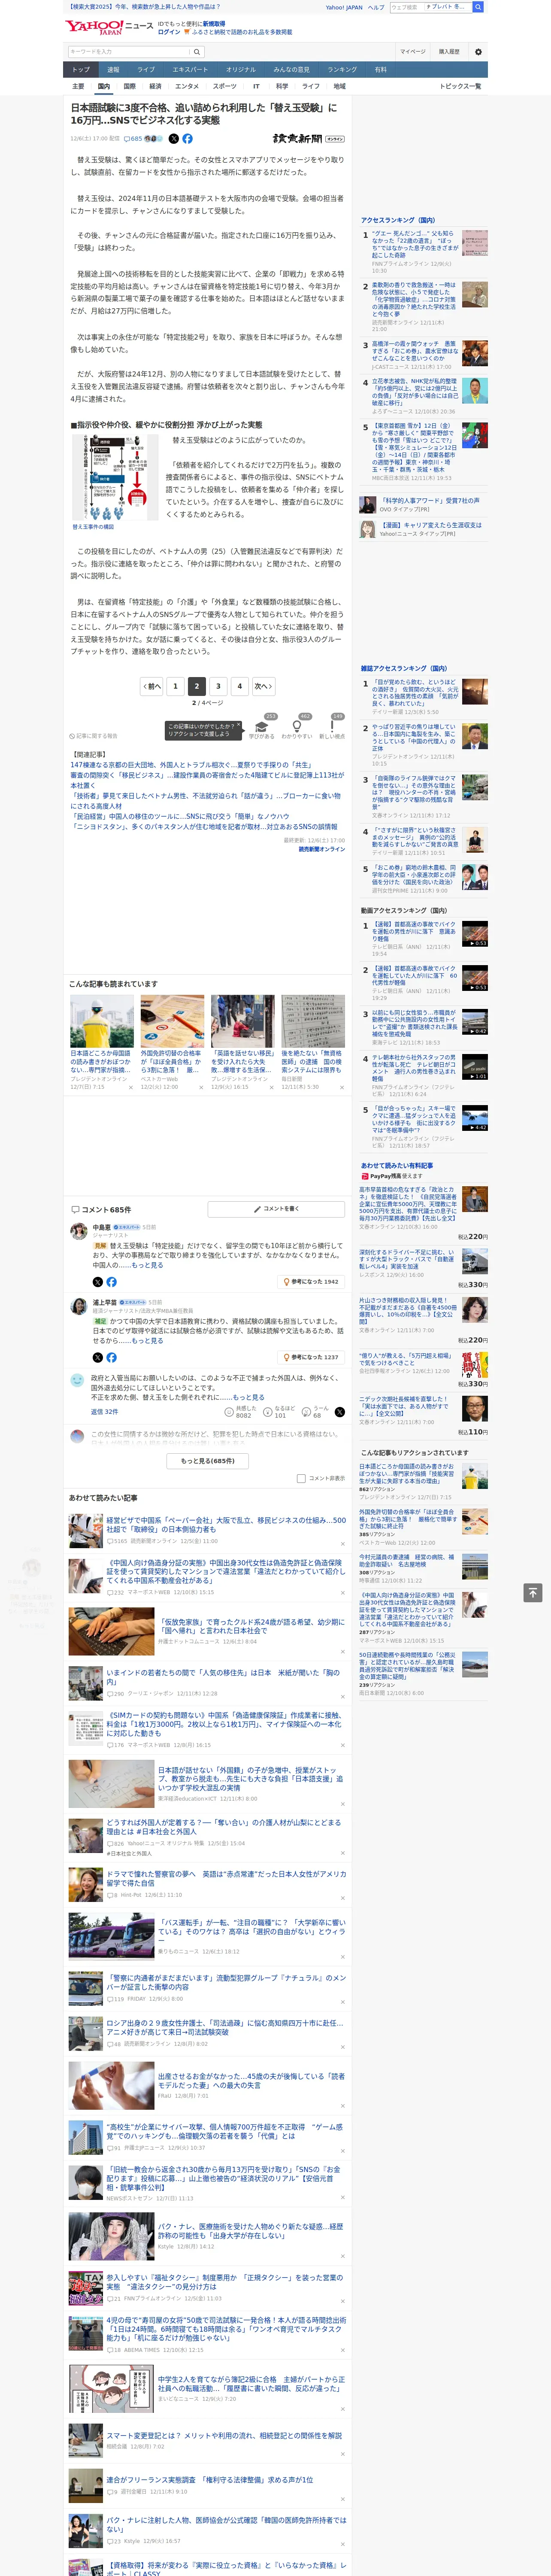Select the 国際 category tab

click(x=129, y=86)
